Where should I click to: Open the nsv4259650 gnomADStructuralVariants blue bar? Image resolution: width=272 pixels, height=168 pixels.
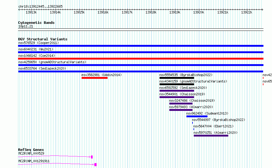coord(141,65)
